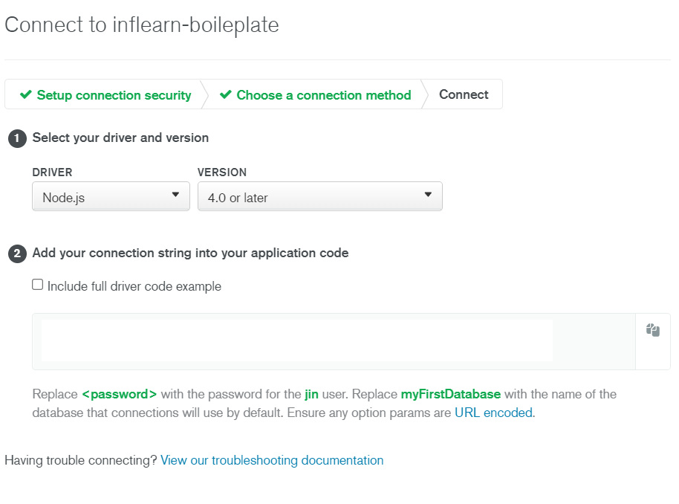Go back to Setup connection security step
Image resolution: width=679 pixels, height=504 pixels.
click(x=114, y=95)
